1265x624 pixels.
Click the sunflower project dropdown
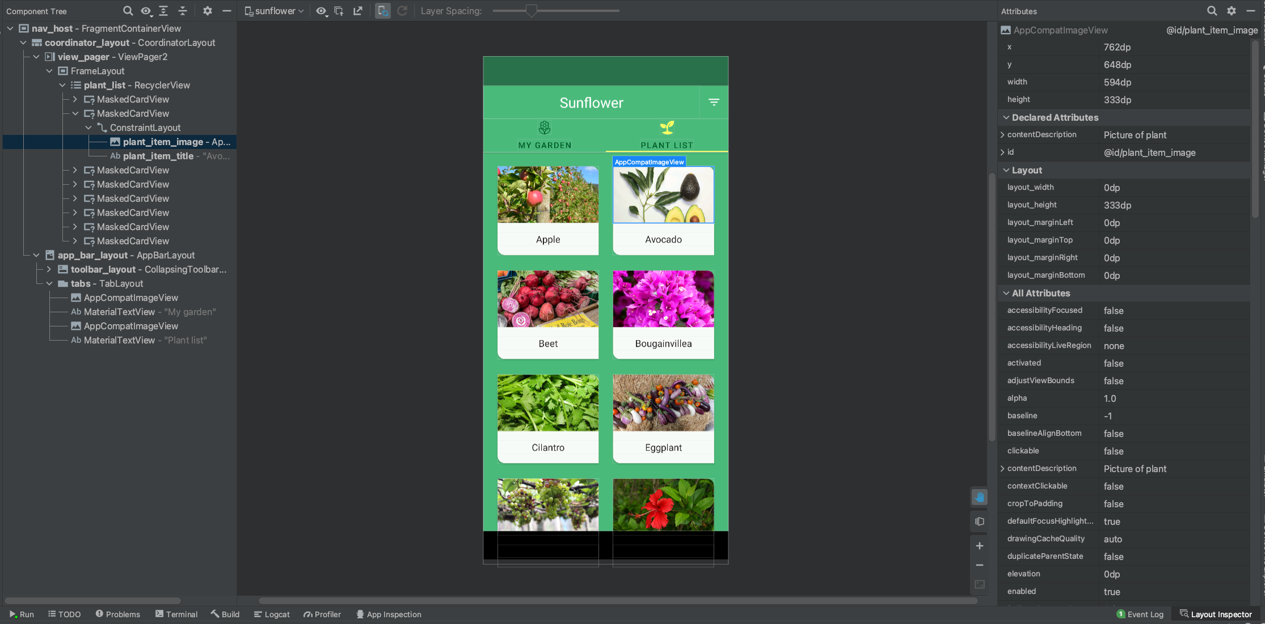(275, 10)
